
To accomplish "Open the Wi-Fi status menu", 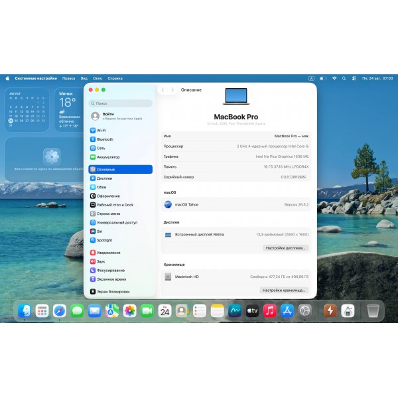I will 334,78.
